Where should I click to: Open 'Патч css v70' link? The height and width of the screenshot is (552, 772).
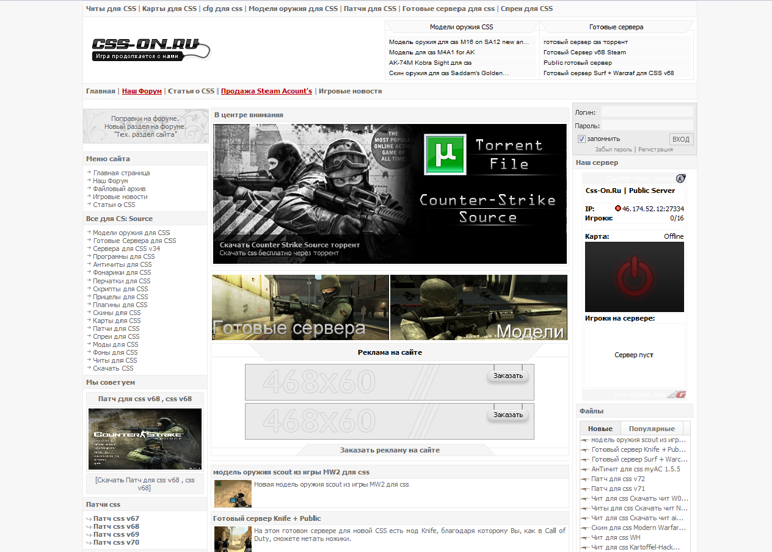coord(116,542)
